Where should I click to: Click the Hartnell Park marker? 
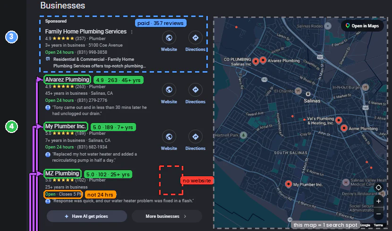point(244,135)
